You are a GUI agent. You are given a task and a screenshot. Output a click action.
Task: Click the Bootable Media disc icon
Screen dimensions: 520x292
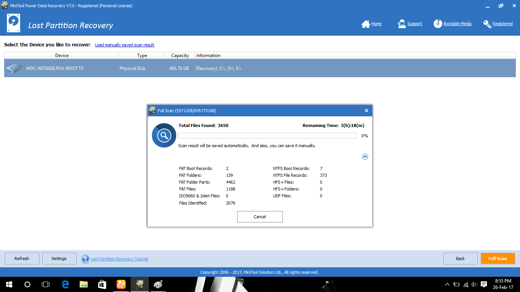click(x=438, y=24)
